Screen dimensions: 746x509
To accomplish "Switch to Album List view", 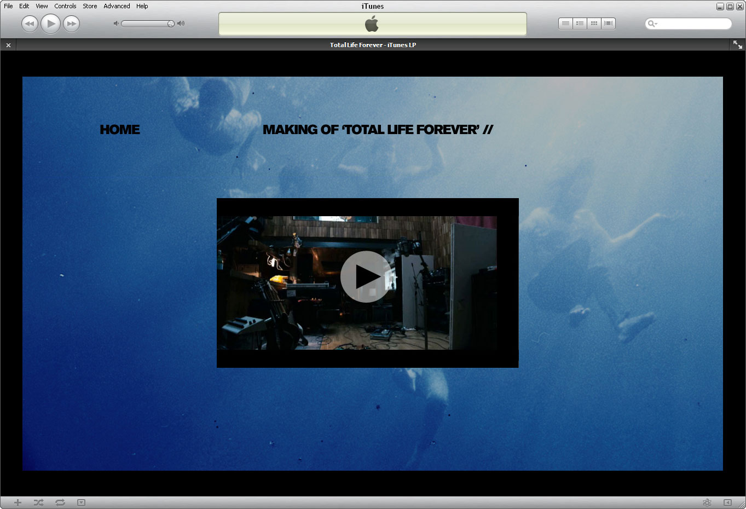I will pyautogui.click(x=580, y=24).
